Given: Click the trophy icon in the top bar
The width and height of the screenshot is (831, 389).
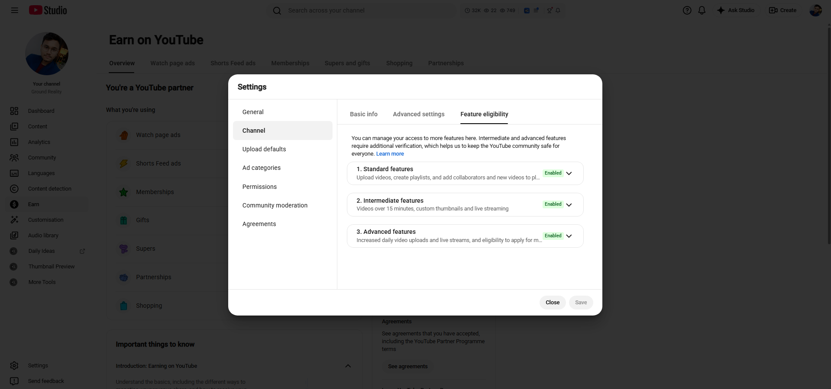Looking at the screenshot, I should (x=550, y=10).
